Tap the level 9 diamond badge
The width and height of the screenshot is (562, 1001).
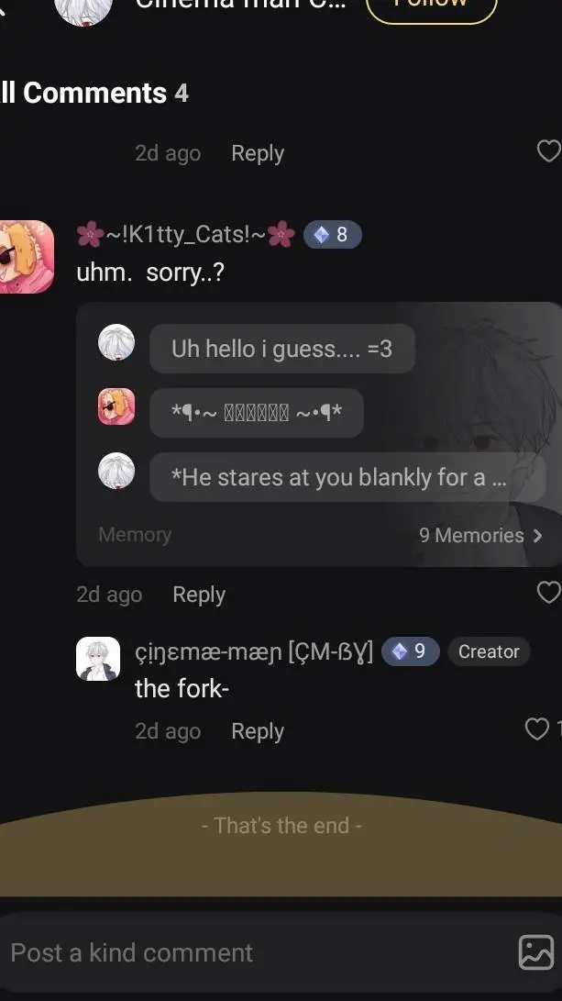(x=410, y=651)
